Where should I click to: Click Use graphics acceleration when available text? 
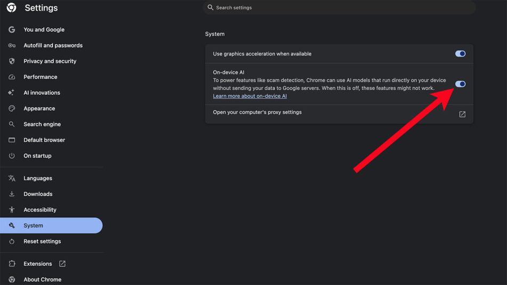pos(262,54)
